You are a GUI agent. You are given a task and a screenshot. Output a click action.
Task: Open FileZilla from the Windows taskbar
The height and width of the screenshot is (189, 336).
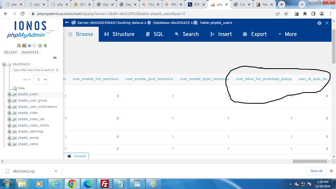(105, 184)
